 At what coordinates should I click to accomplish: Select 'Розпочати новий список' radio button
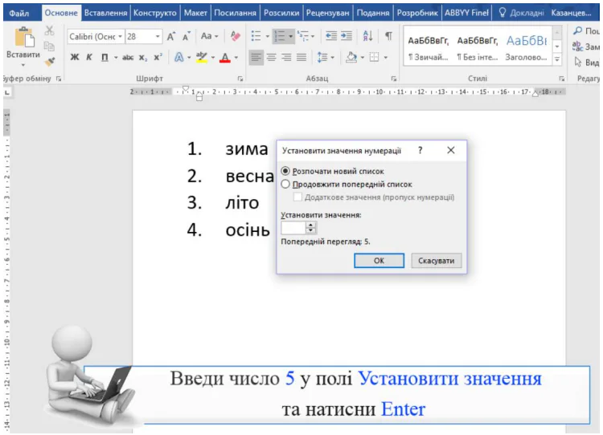[x=285, y=171]
